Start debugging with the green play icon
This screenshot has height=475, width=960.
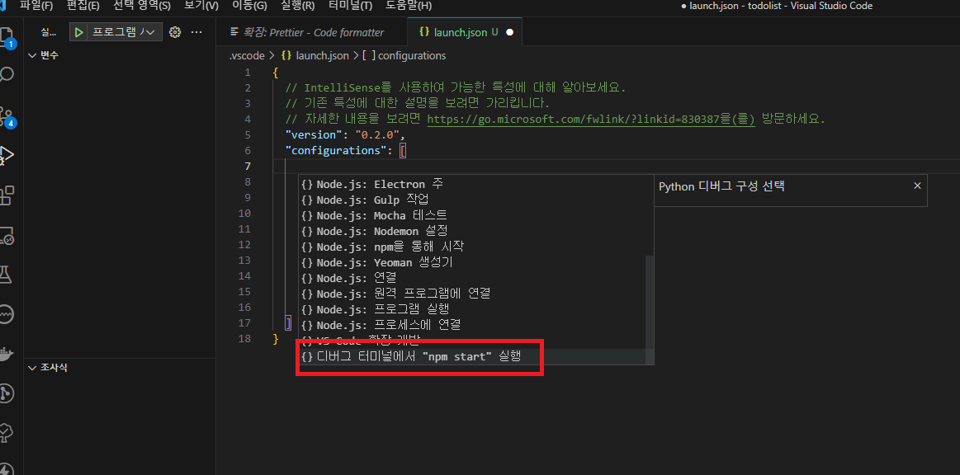click(x=78, y=32)
